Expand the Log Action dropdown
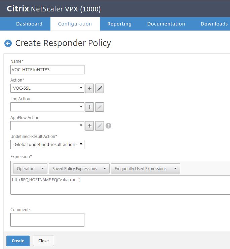The height and width of the screenshot is (249, 230). point(47,107)
